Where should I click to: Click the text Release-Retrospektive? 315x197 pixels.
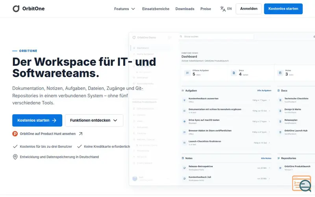pyautogui.click(x=201, y=166)
